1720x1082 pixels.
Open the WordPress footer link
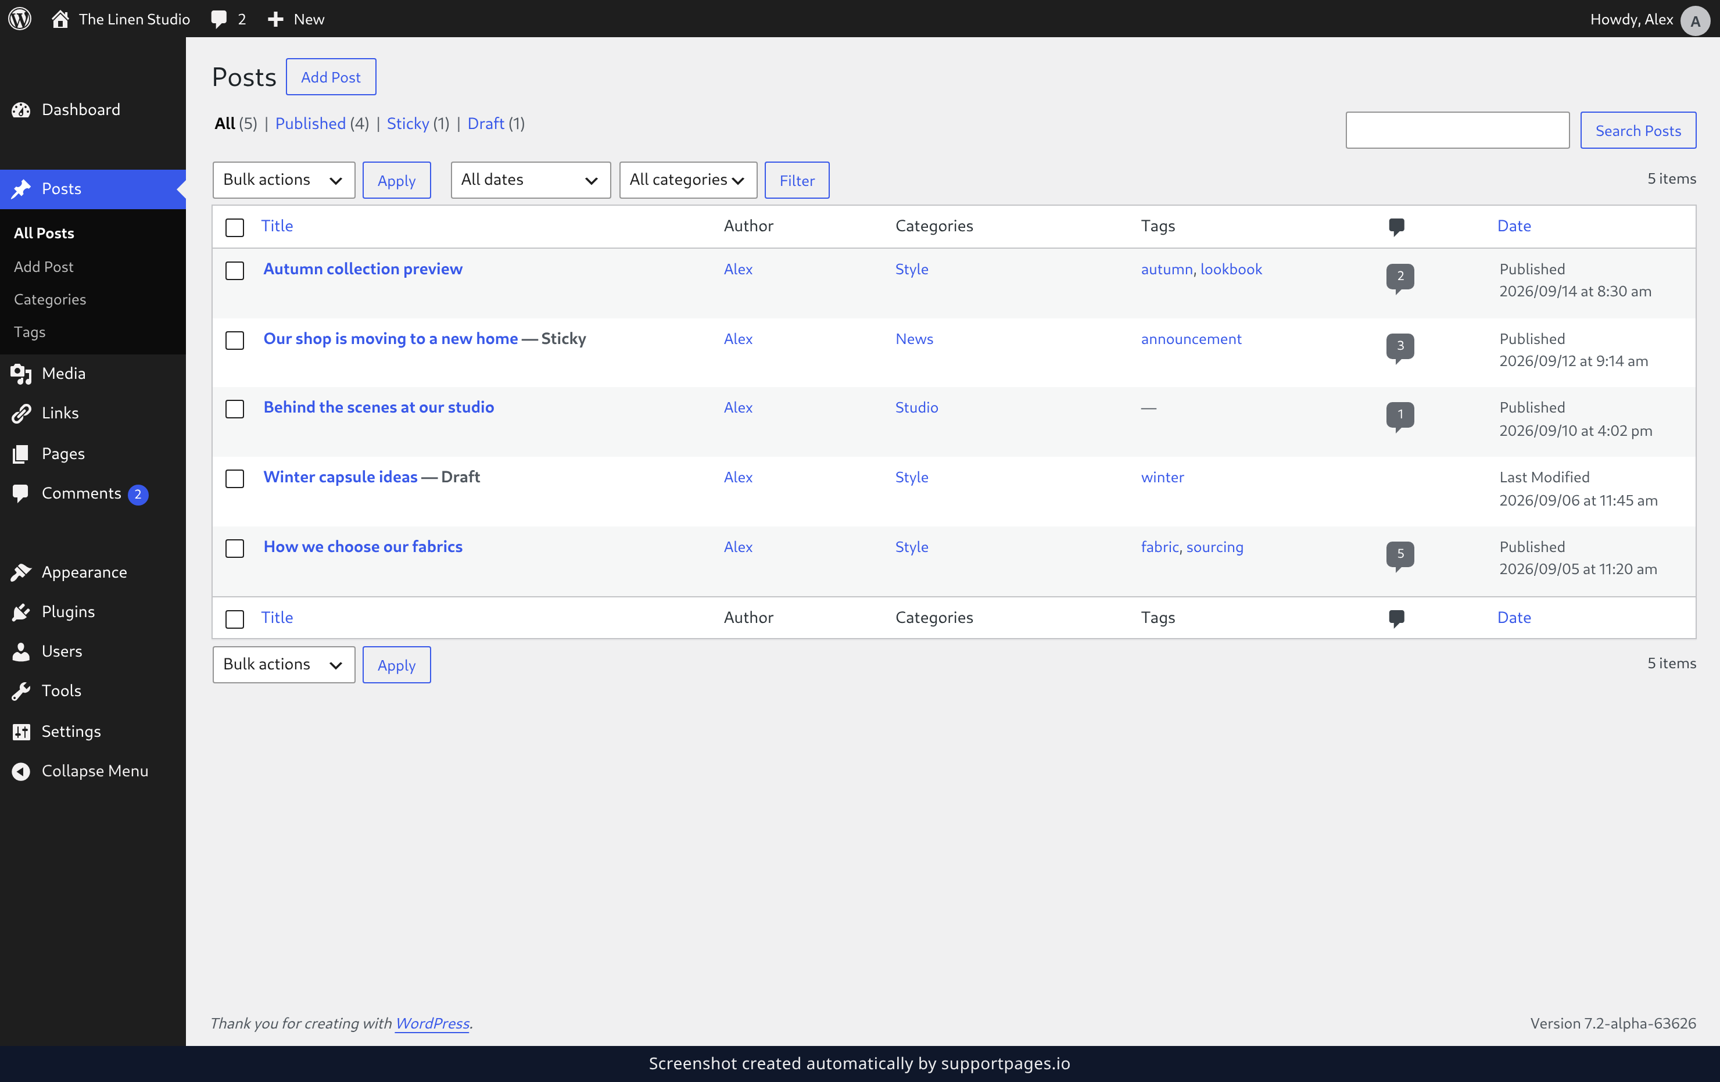(x=432, y=1023)
